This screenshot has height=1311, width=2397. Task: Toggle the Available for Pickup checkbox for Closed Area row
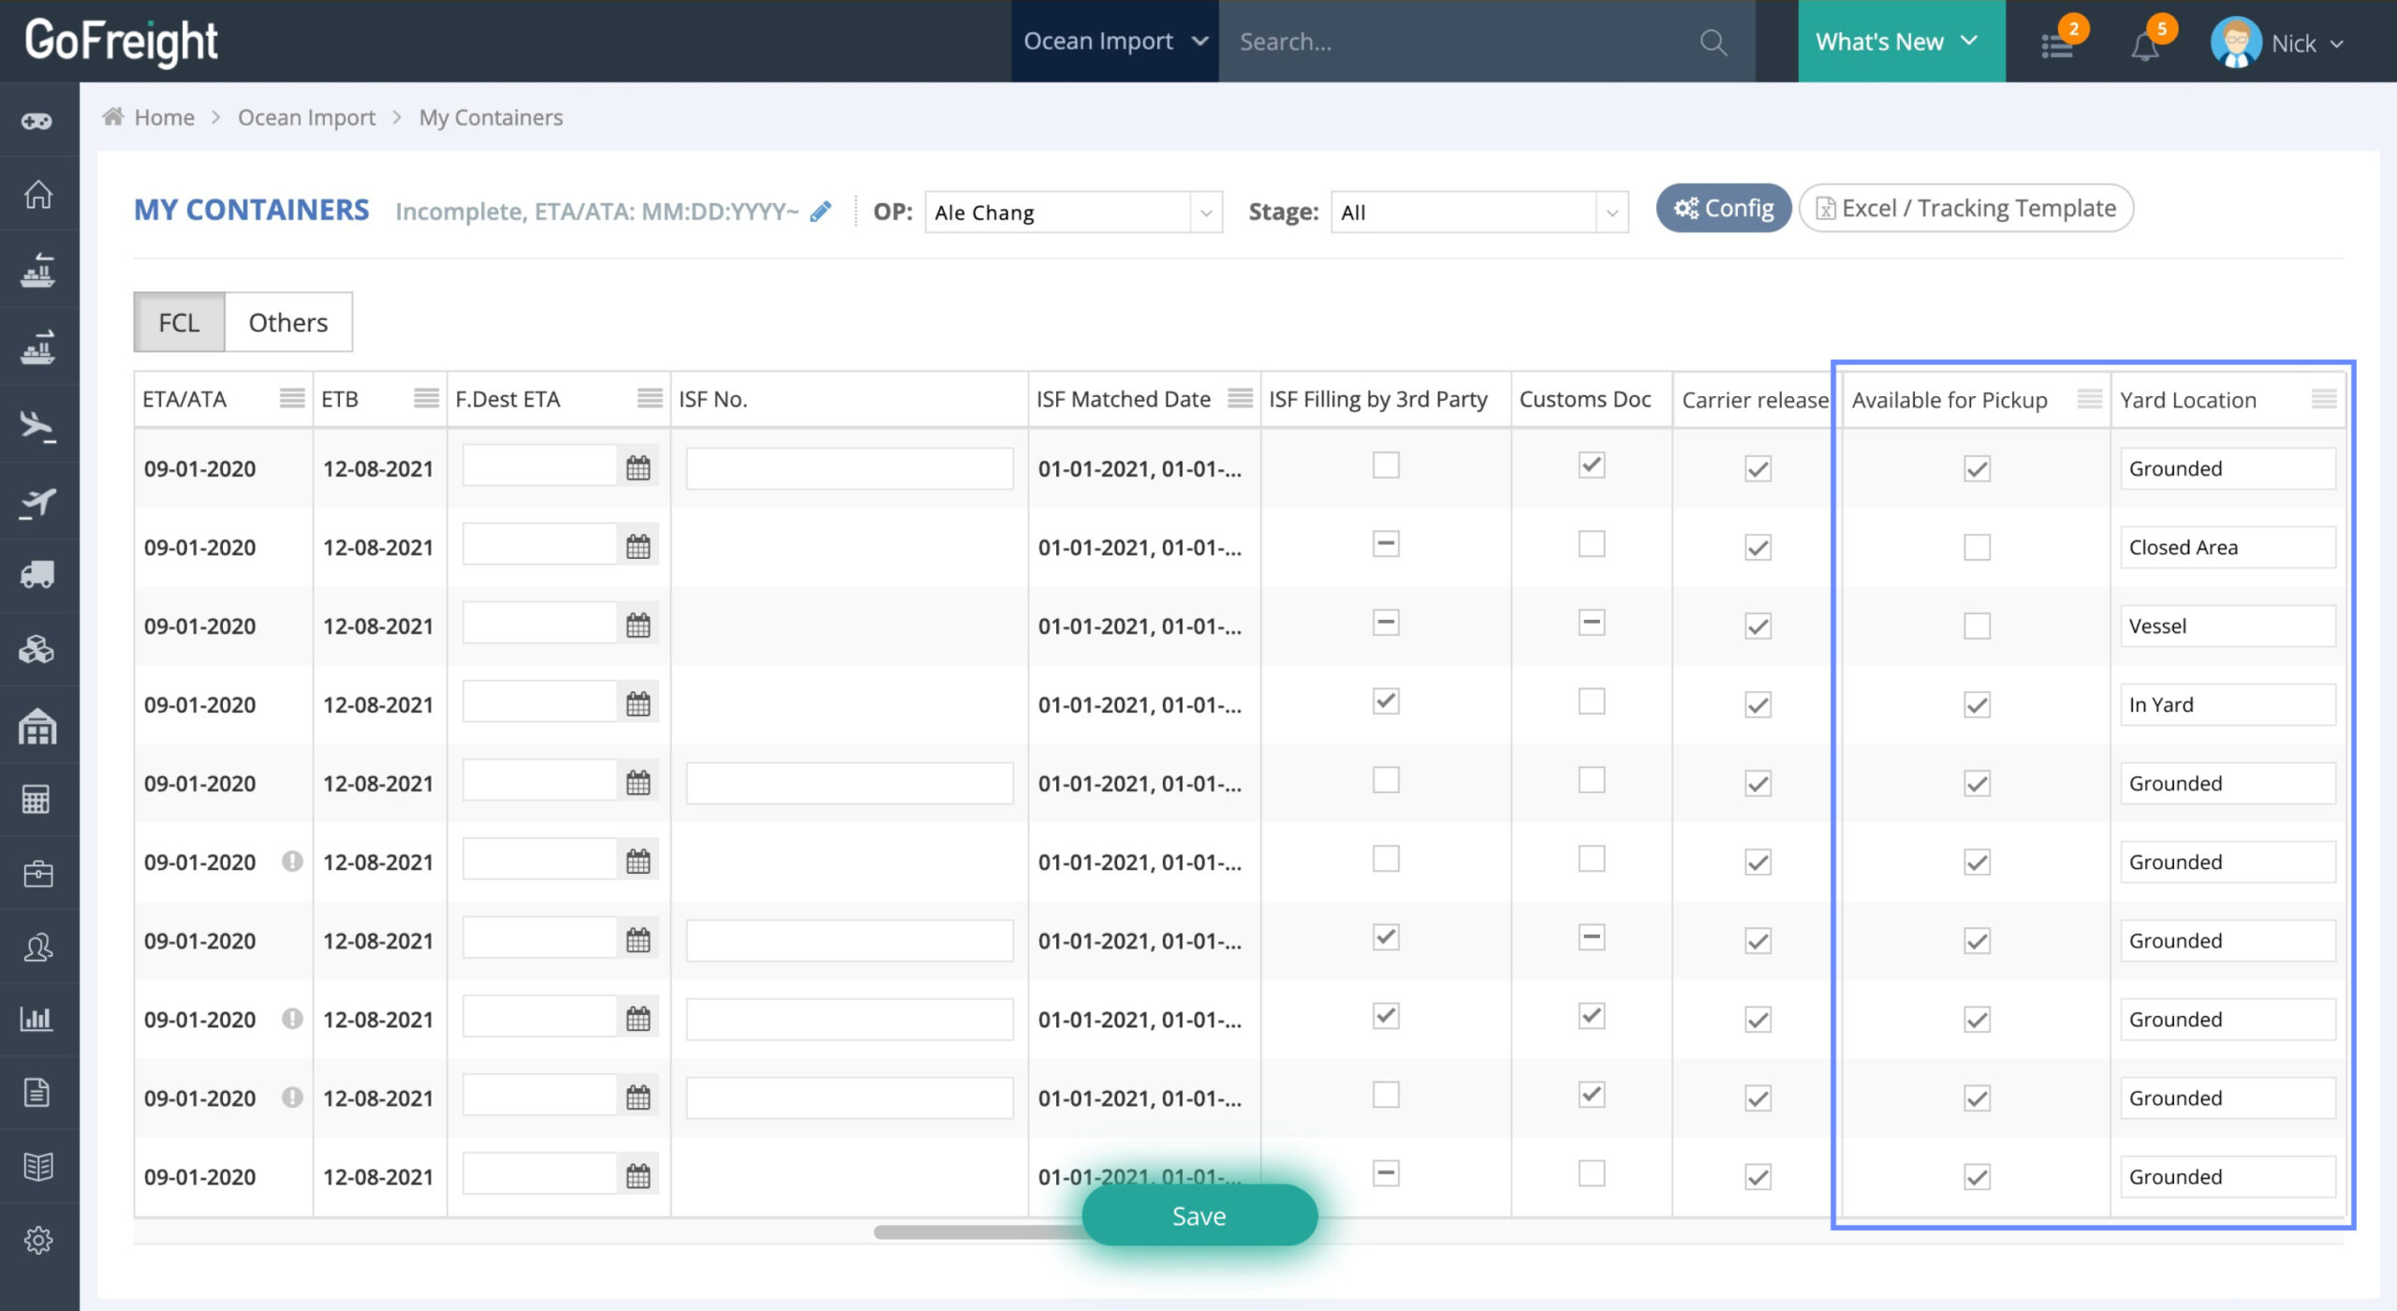tap(1977, 547)
